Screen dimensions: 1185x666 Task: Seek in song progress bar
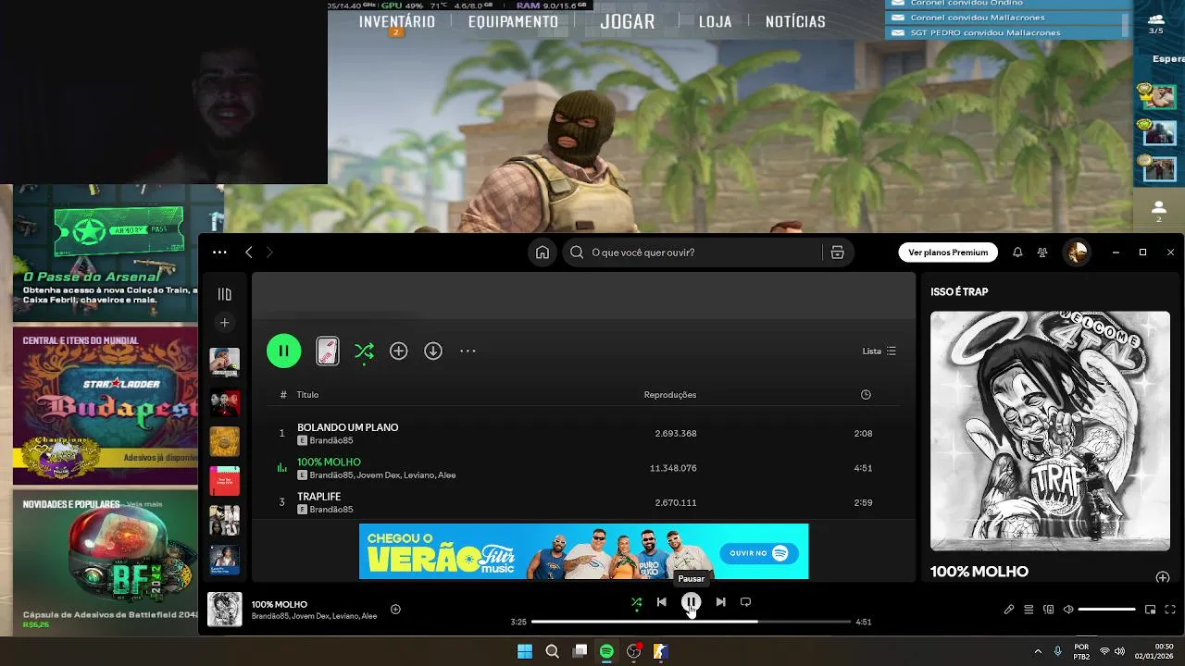click(691, 622)
